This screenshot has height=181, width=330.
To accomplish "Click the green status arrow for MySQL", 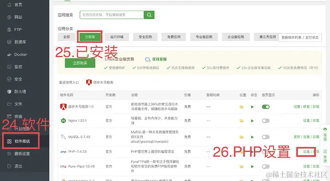I will click(x=252, y=137).
